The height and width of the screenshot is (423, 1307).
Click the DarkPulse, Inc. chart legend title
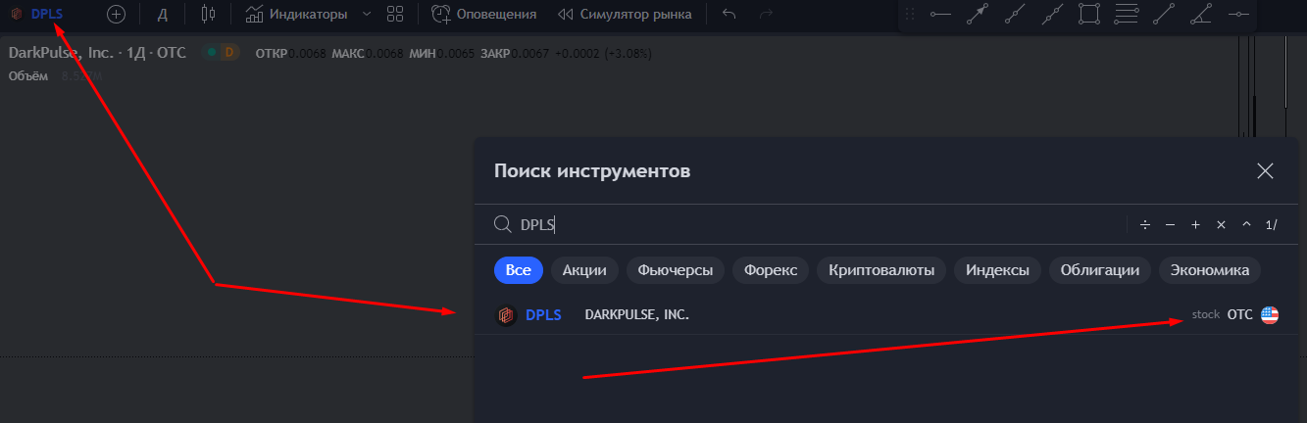coord(97,52)
